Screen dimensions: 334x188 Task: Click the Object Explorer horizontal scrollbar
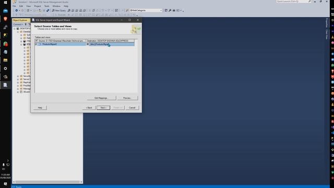47,182
